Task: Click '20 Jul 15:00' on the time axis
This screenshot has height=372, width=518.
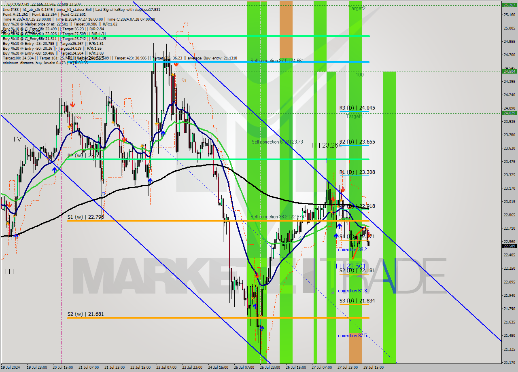Action: [x=63, y=368]
